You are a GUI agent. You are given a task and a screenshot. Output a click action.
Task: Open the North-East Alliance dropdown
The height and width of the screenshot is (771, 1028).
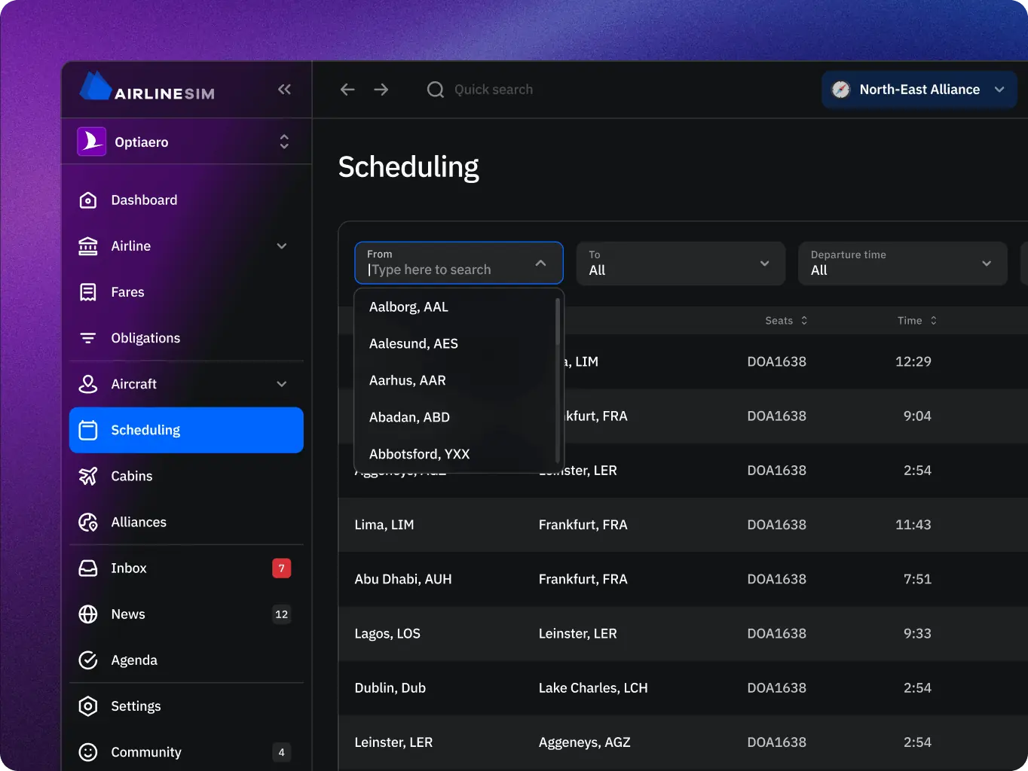pyautogui.click(x=919, y=90)
